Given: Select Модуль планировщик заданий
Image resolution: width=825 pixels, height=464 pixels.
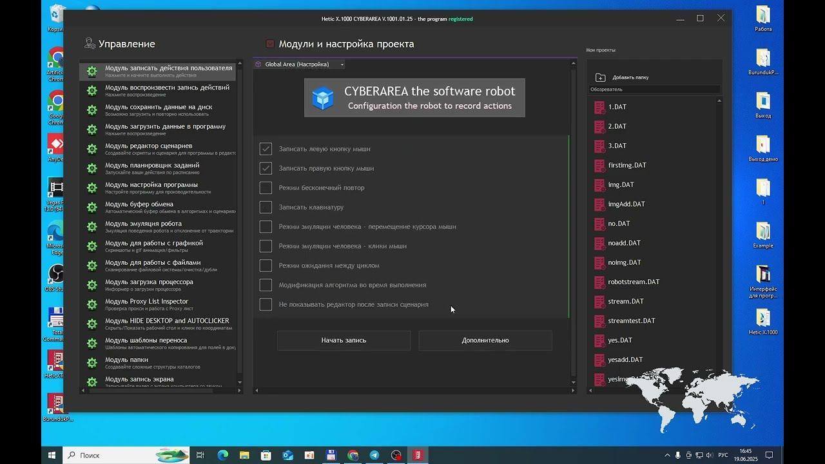Looking at the screenshot, I should tap(159, 168).
